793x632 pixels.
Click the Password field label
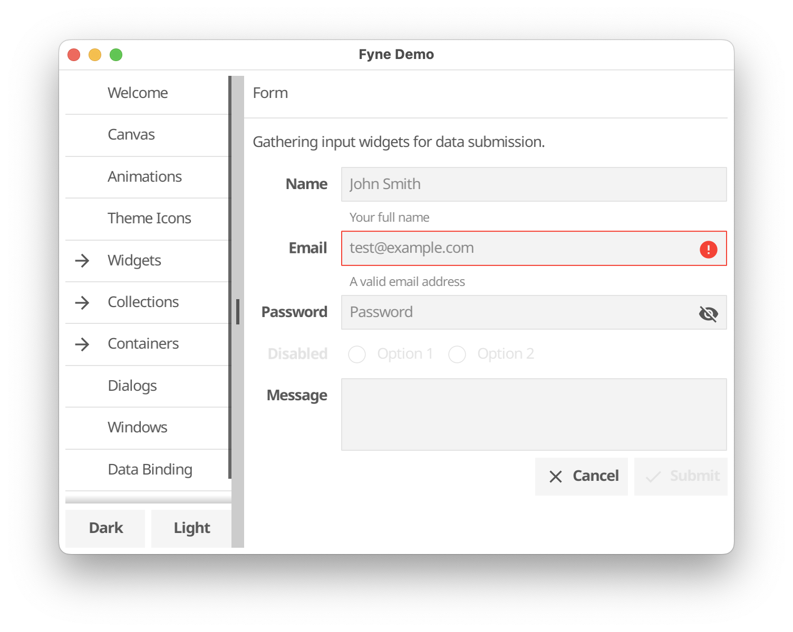294,312
